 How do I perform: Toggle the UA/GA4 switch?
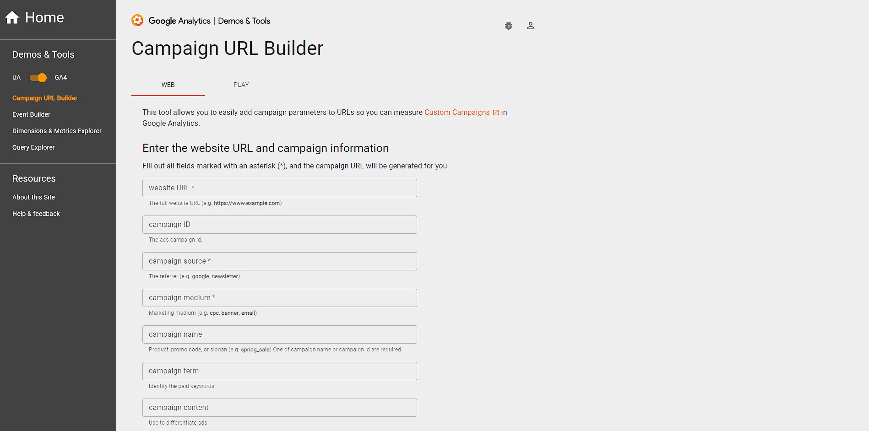(x=38, y=78)
